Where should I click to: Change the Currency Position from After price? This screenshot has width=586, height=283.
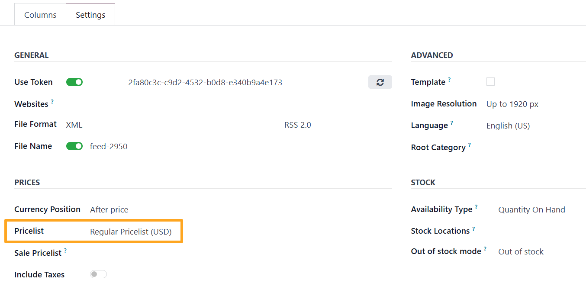coord(109,209)
